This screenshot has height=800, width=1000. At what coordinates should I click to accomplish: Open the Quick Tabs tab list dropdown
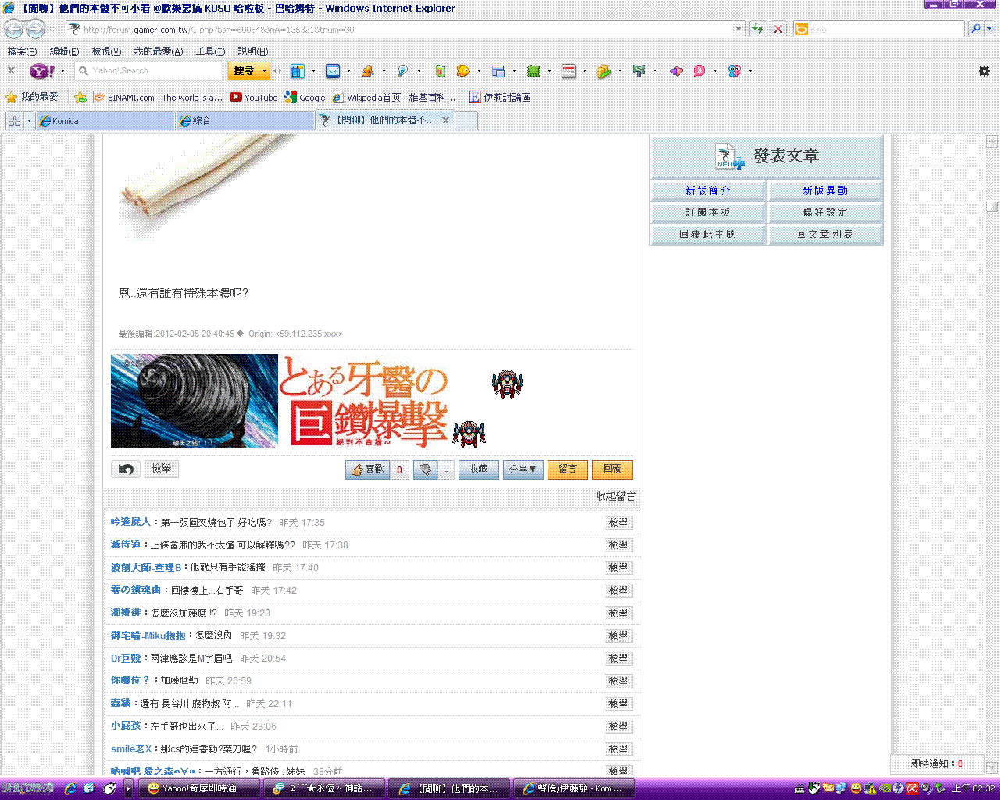29,120
